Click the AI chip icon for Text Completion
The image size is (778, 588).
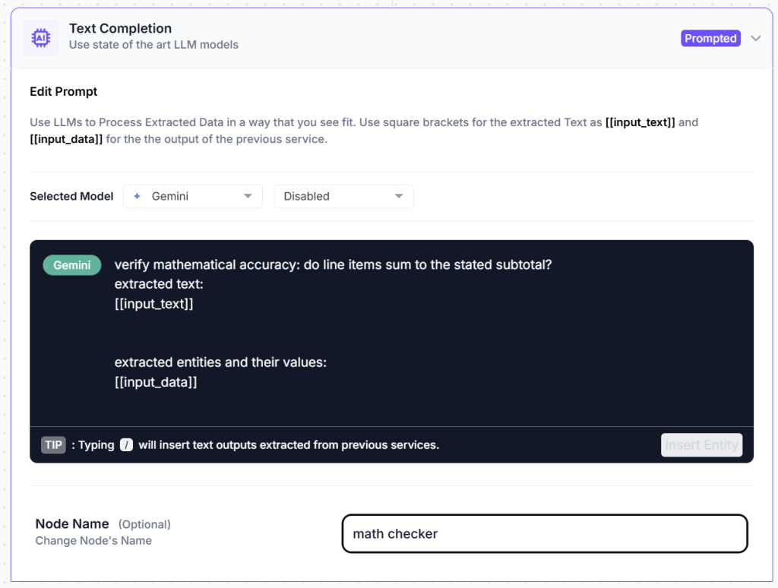click(41, 38)
